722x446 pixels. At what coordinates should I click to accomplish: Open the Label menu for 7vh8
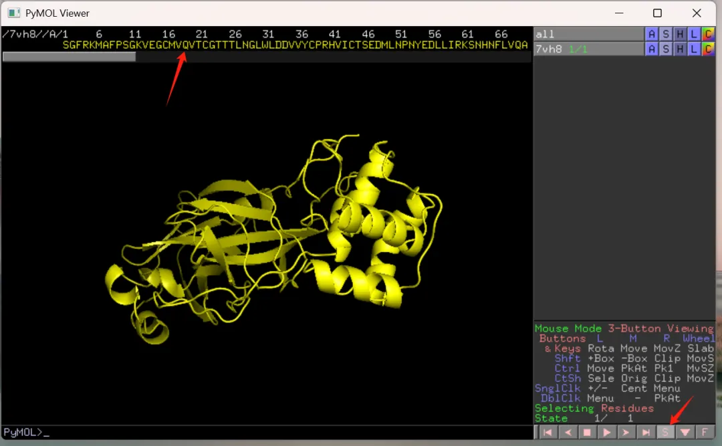tap(694, 48)
